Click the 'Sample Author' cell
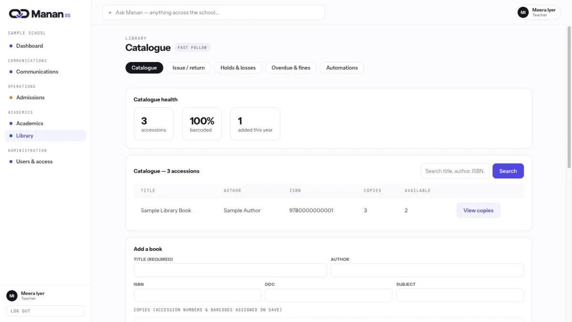Viewport: 572px width, 322px height. [242, 210]
